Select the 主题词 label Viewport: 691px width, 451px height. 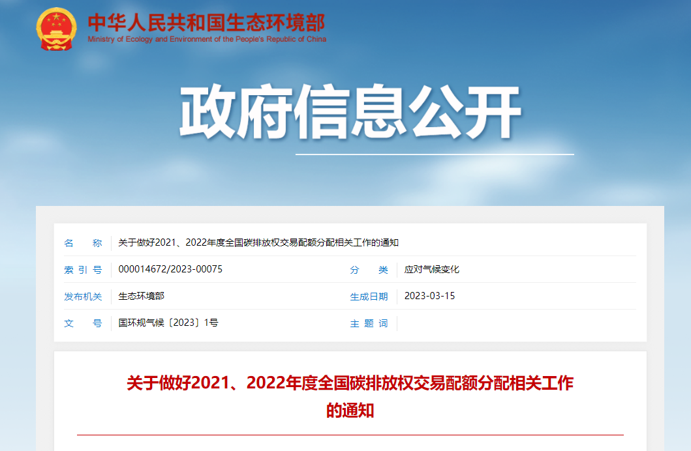[x=369, y=323]
